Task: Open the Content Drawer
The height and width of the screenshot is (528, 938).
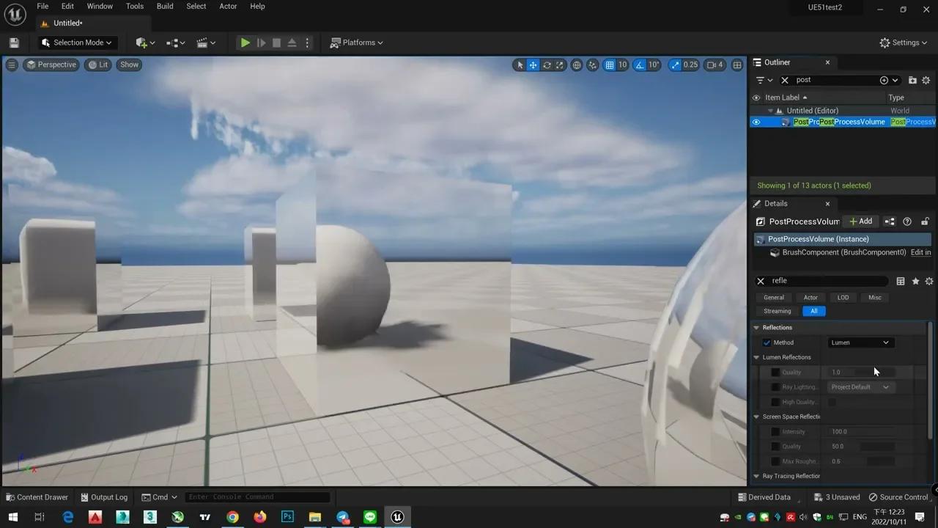Action: (x=37, y=497)
